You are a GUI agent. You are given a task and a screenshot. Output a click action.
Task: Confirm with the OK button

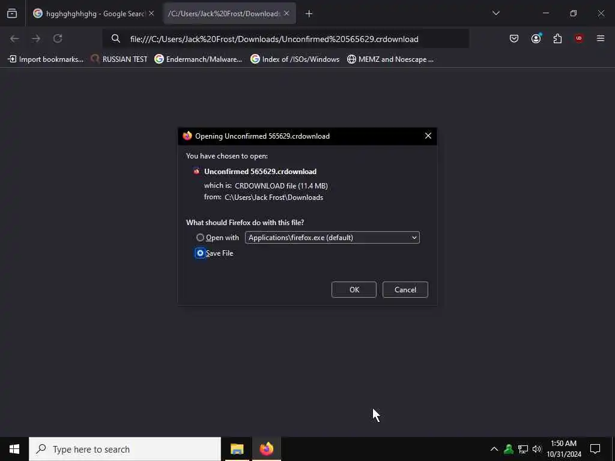354,290
